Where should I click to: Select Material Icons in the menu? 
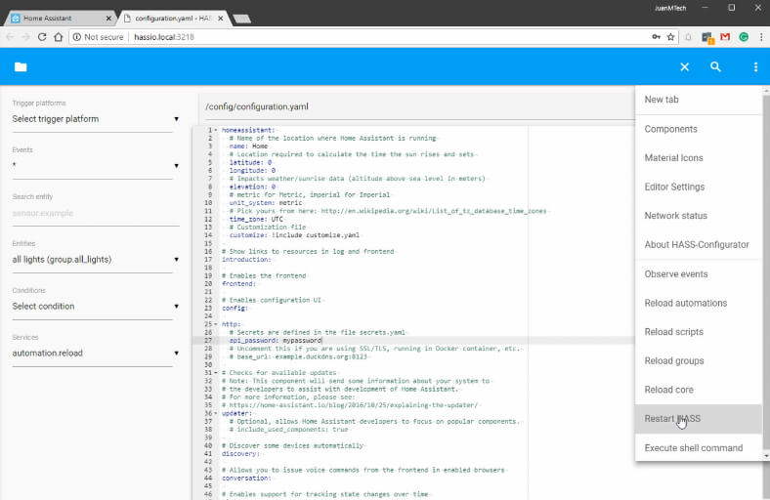pyautogui.click(x=699, y=158)
